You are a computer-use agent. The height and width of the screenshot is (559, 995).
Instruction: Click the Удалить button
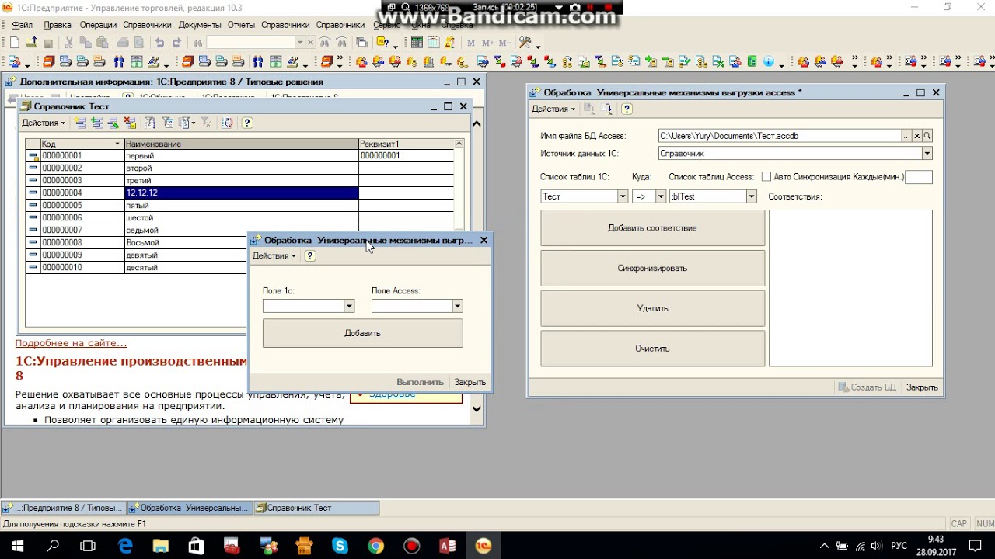click(652, 308)
